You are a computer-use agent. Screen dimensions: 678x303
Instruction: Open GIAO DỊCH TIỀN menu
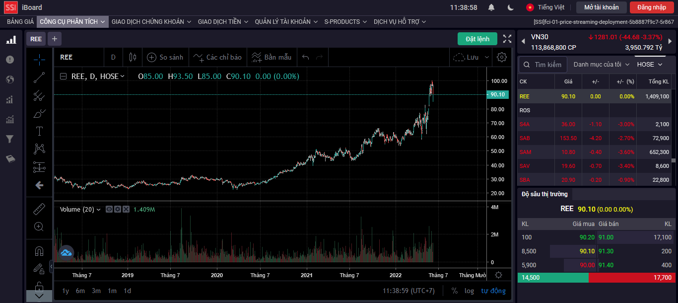[223, 22]
